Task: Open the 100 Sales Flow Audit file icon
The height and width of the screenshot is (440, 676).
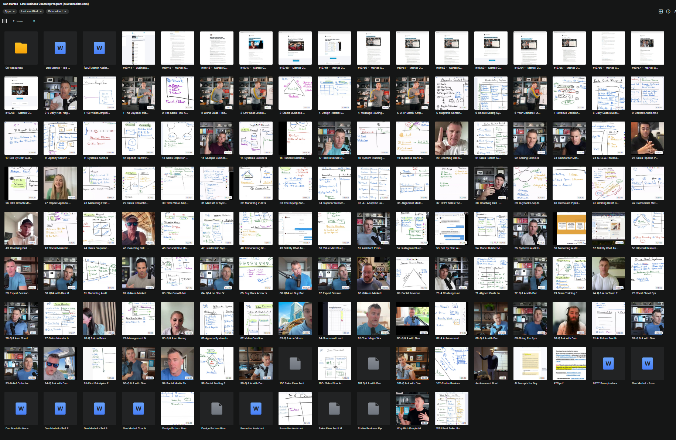Action: click(x=295, y=364)
